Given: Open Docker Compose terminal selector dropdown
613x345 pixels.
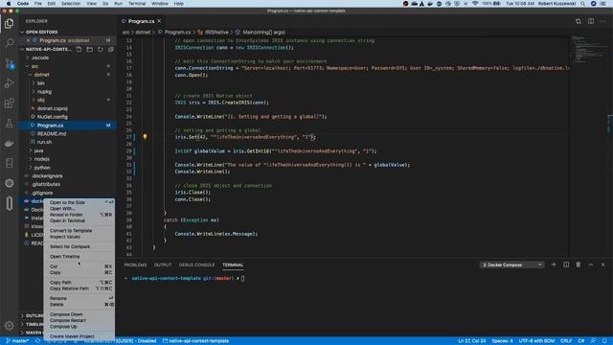Looking at the screenshot, I should pyautogui.click(x=511, y=264).
